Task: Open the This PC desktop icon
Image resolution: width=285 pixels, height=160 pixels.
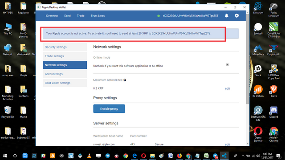Action: tap(8, 29)
